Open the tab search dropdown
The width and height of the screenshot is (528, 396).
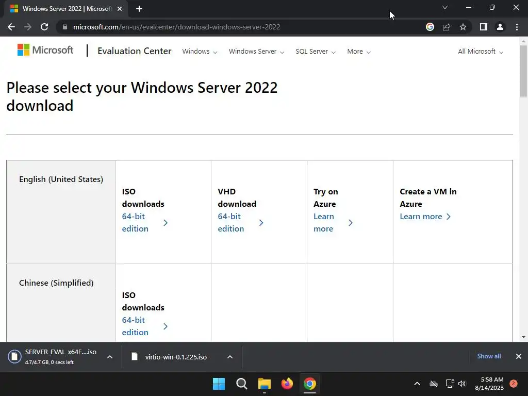[x=445, y=7]
